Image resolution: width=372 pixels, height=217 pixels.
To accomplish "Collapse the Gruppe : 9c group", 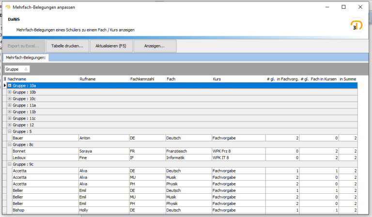I will pos(10,164).
